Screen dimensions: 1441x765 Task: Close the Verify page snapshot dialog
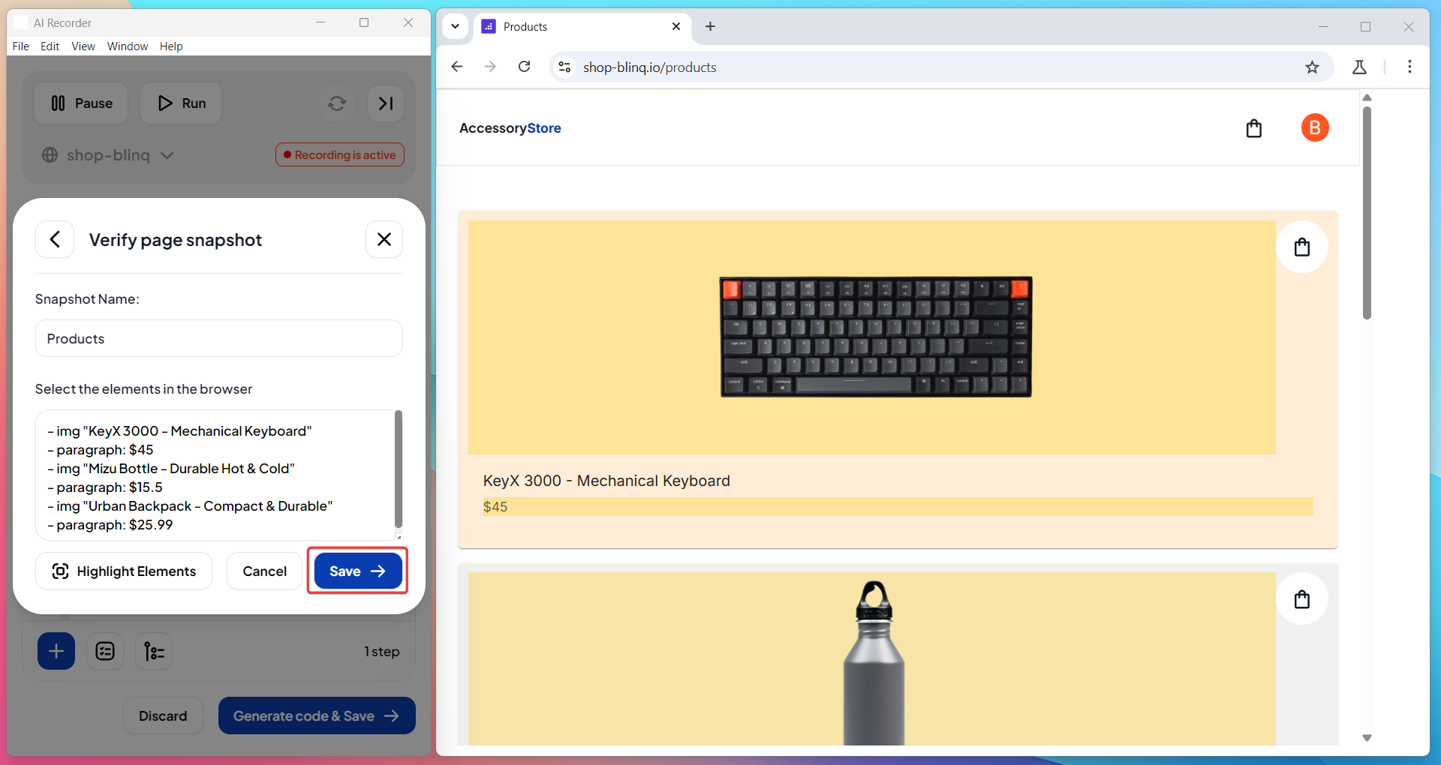click(384, 239)
